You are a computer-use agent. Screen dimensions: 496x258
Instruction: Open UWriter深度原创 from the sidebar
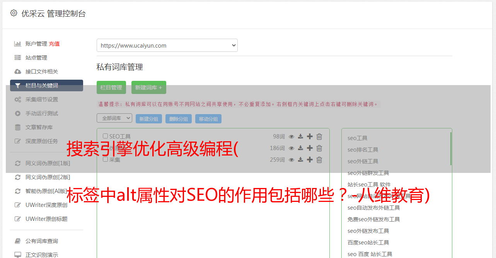pos(46,205)
